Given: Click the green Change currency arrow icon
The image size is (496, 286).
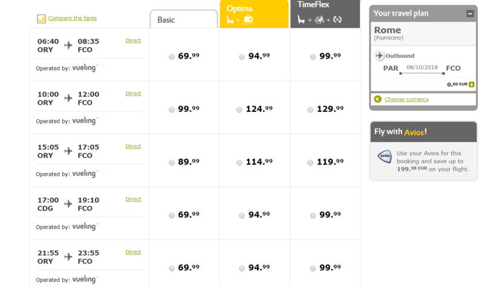Looking at the screenshot, I should tap(377, 99).
